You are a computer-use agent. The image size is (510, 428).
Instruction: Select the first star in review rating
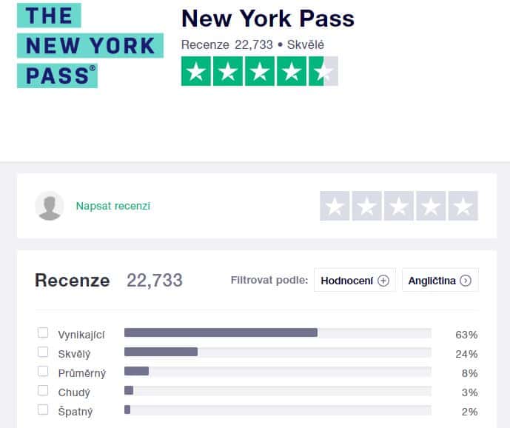pos(335,206)
